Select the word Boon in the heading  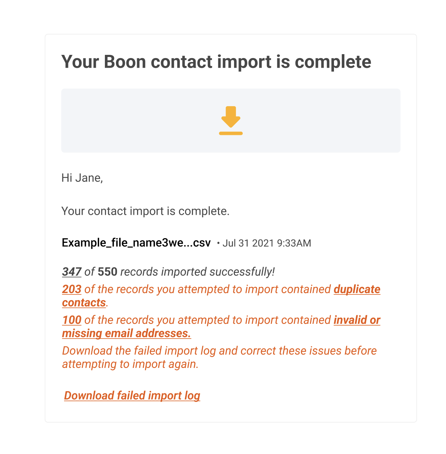(125, 62)
